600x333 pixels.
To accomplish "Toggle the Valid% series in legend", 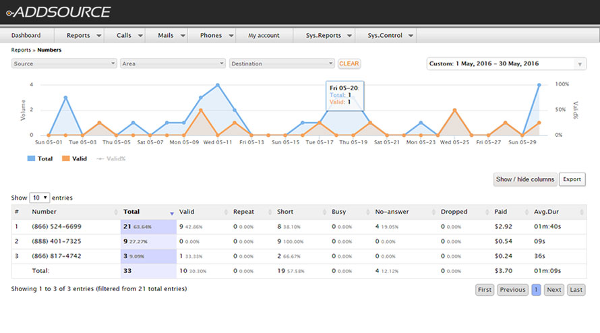I will (111, 158).
